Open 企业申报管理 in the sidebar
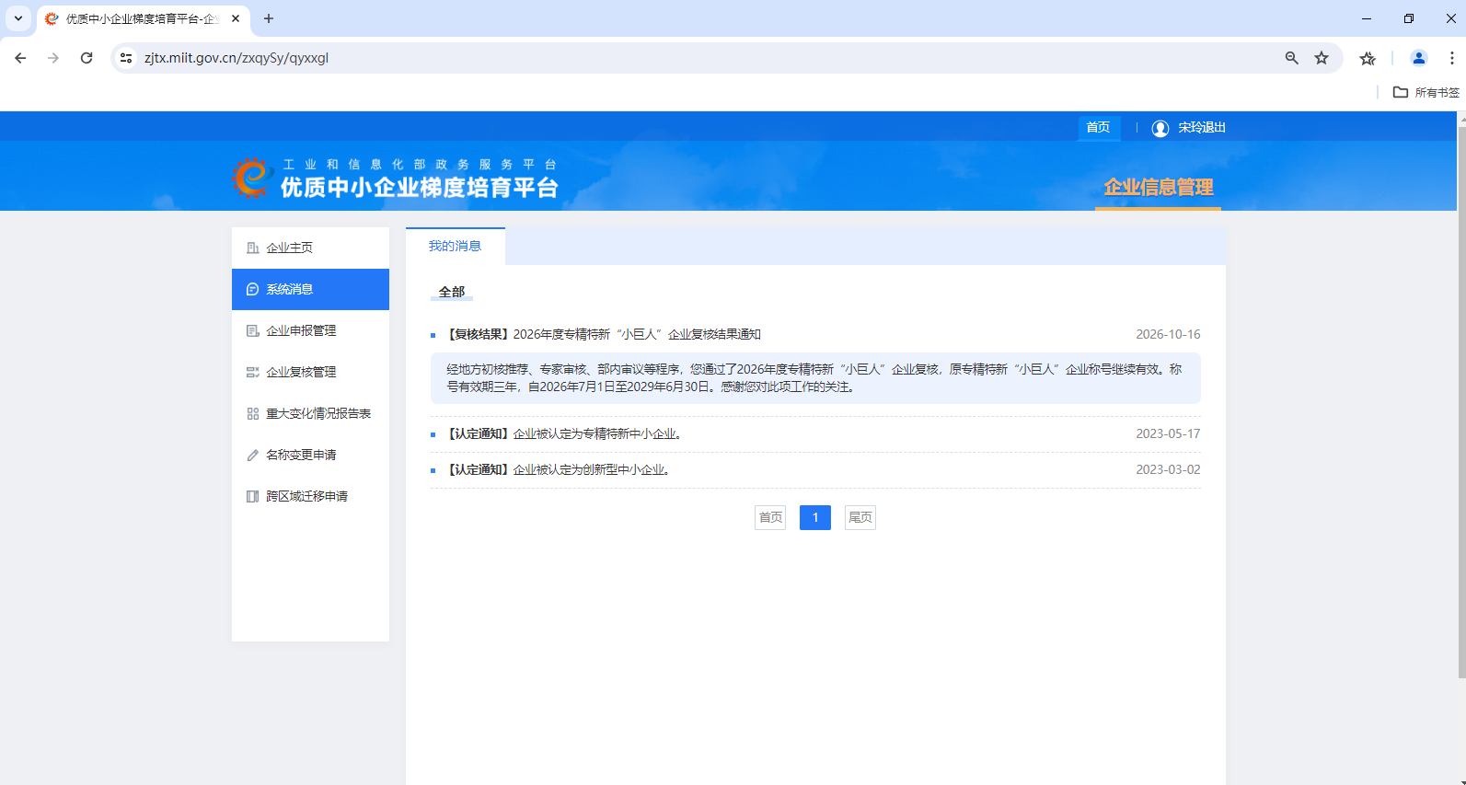 [310, 330]
